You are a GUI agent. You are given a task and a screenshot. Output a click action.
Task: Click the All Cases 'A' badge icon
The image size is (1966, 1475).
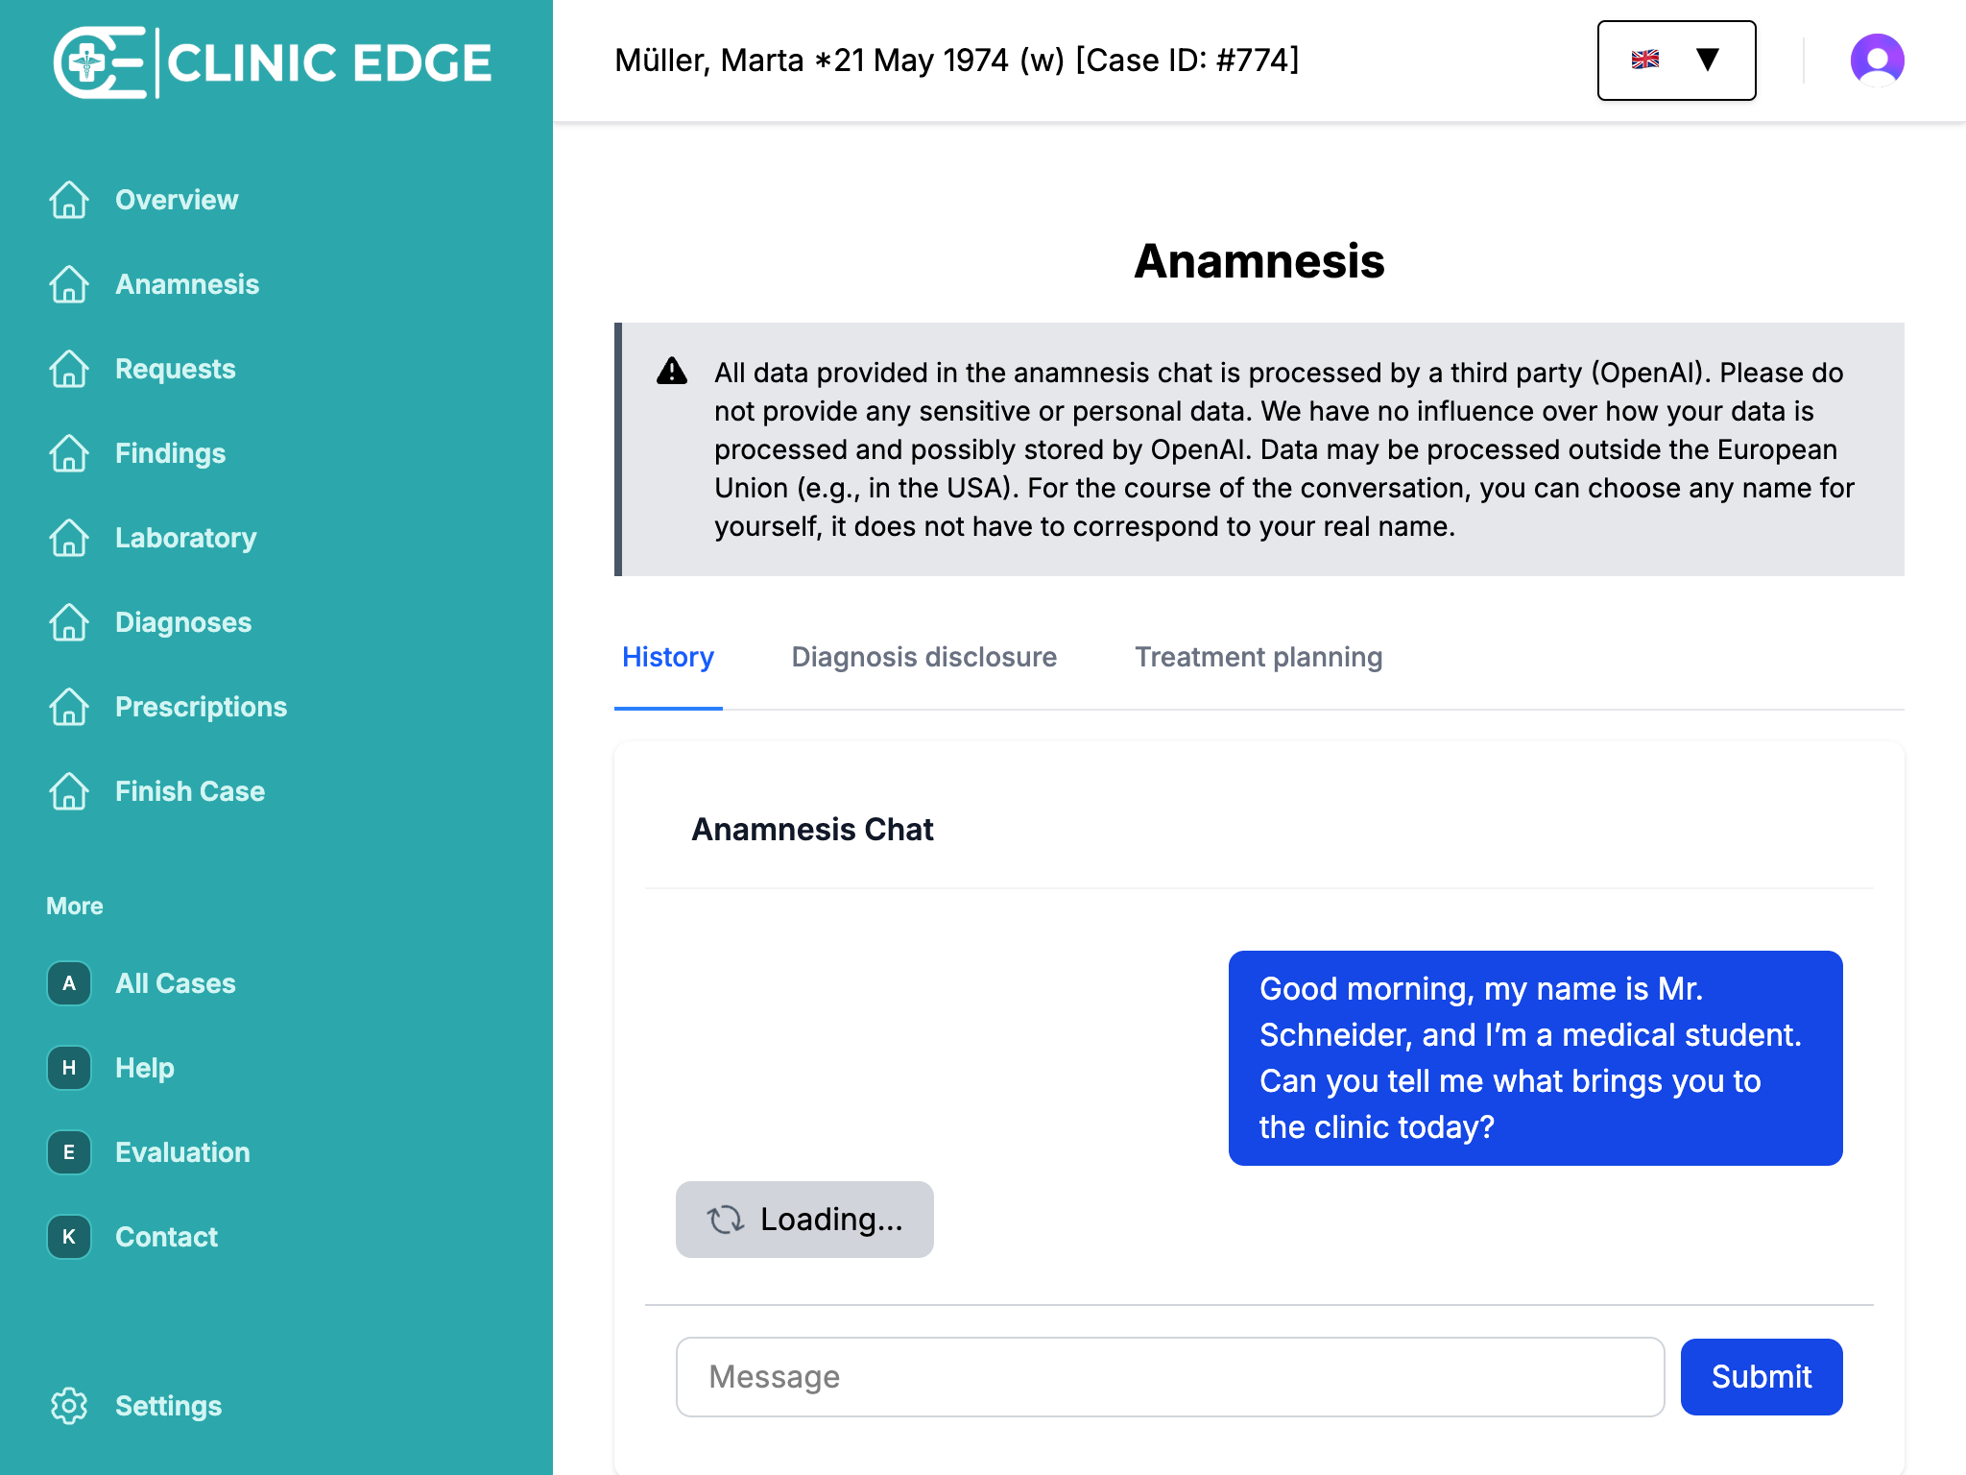[x=69, y=983]
